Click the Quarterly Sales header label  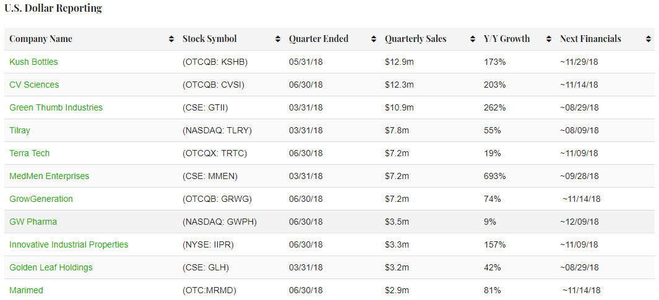415,39
